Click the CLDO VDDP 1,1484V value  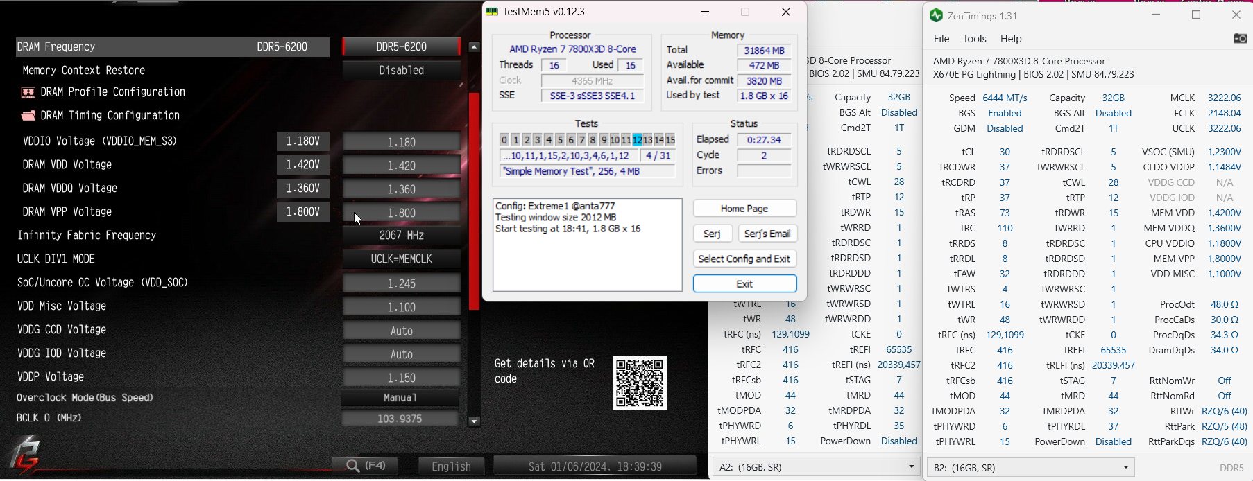[x=1224, y=167]
